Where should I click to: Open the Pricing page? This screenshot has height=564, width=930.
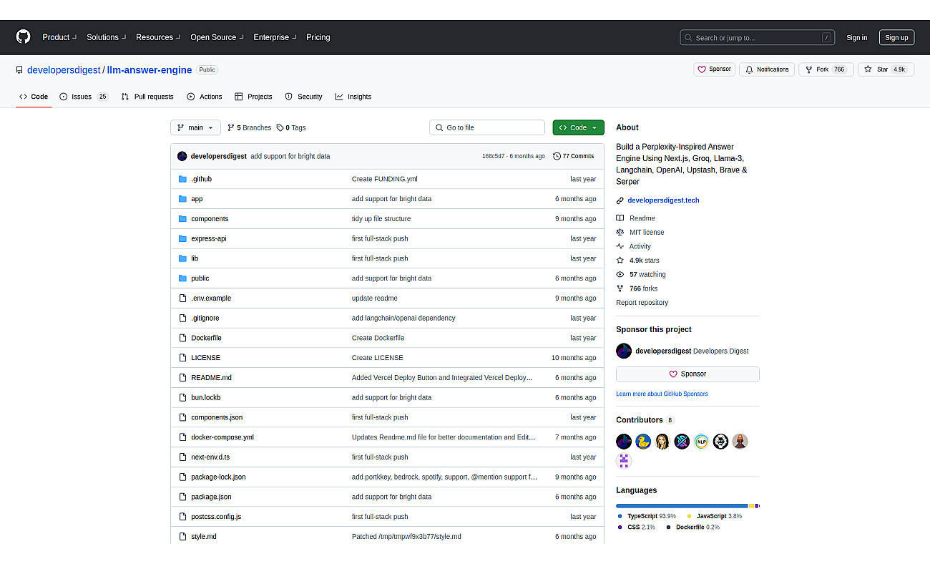coord(318,37)
